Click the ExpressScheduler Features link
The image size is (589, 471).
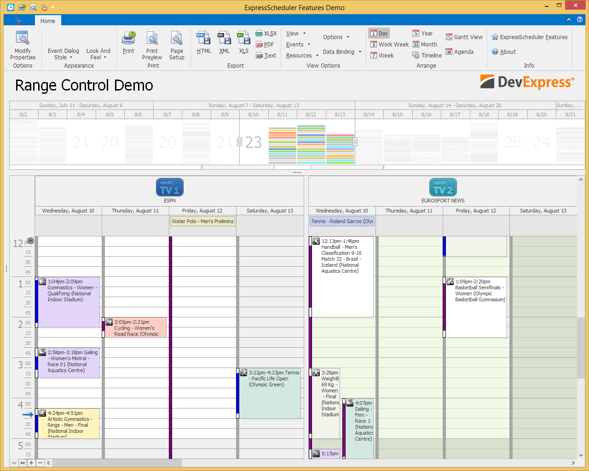(529, 37)
